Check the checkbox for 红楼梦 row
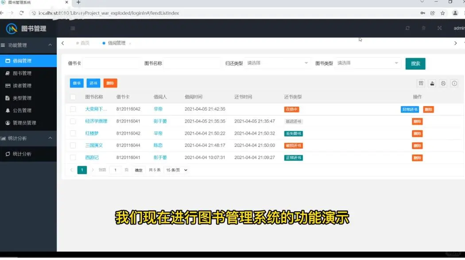 [73, 133]
